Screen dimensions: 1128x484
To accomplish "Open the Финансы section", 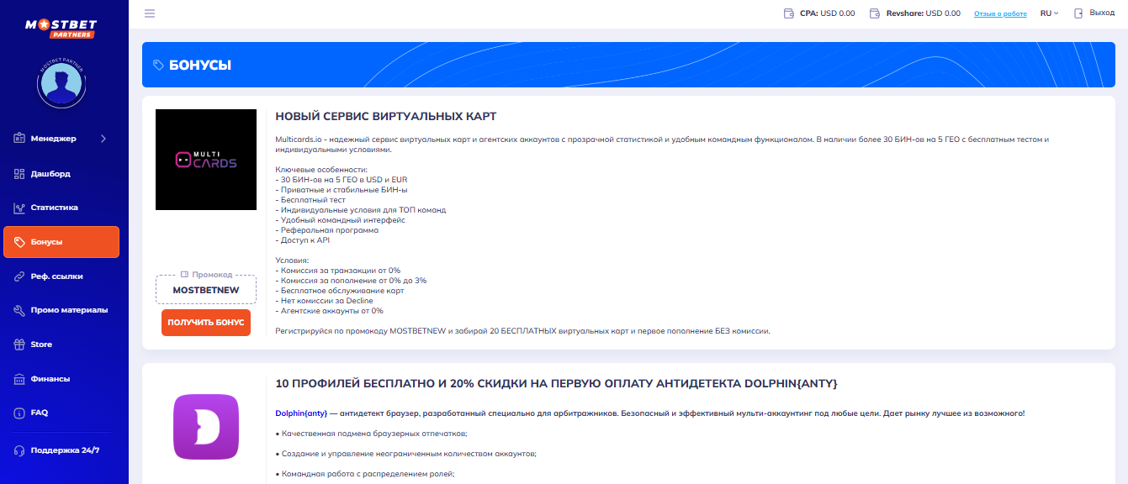I will point(50,379).
